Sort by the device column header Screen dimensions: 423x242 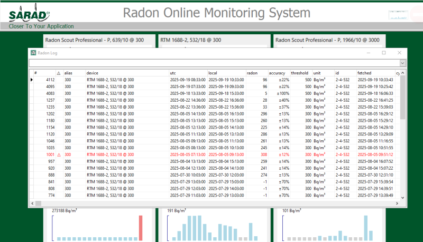(x=93, y=73)
